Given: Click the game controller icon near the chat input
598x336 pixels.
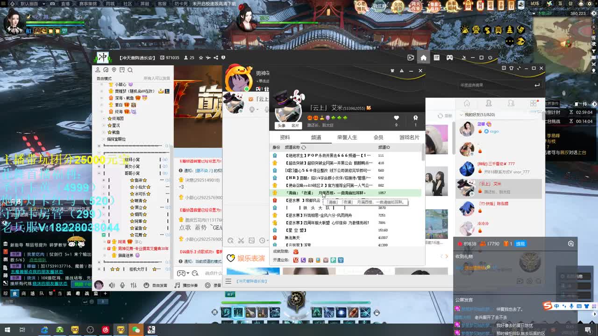Looking at the screenshot, I should coord(181,273).
